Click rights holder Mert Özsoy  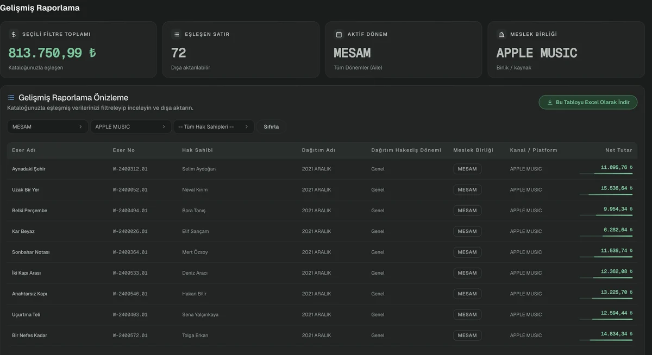[x=195, y=252]
